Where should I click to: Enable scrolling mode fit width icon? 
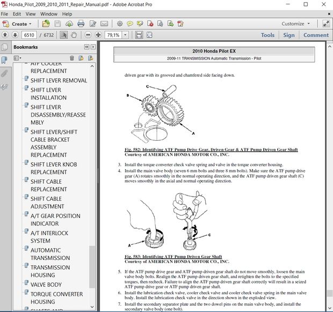click(139, 35)
